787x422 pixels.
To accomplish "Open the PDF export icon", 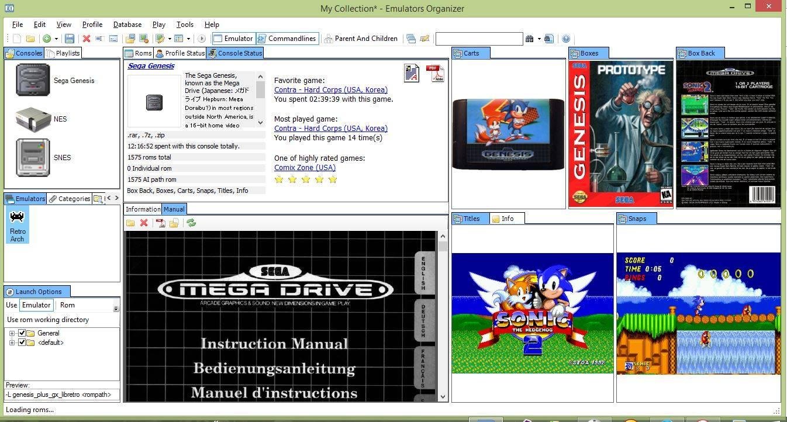I will [x=436, y=73].
